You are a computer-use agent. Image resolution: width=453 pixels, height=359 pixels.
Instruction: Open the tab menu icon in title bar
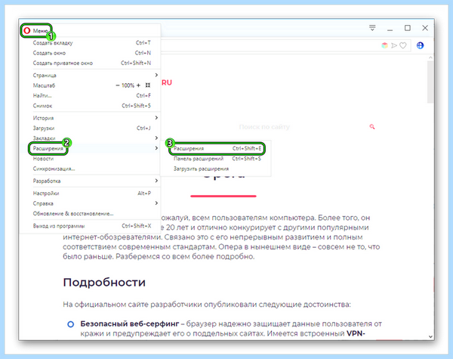tap(372, 28)
